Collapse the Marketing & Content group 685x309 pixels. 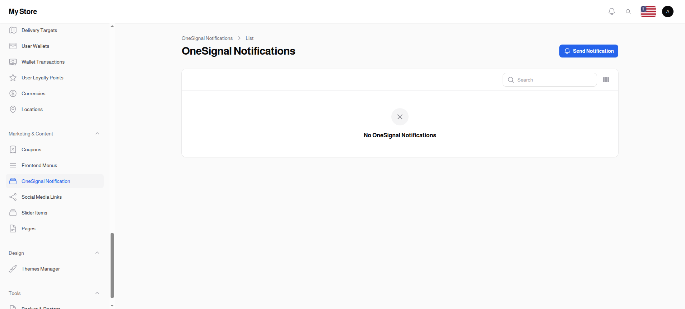pyautogui.click(x=97, y=134)
